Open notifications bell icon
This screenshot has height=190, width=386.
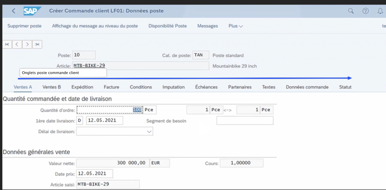[x=380, y=11]
